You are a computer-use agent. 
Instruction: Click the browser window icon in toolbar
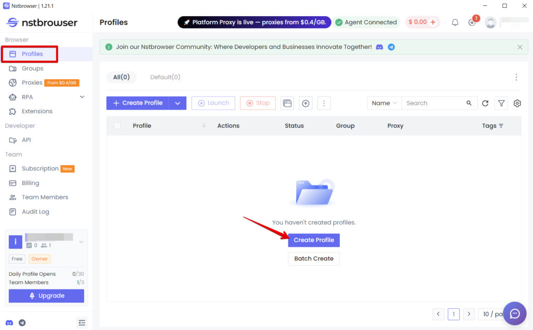(287, 103)
